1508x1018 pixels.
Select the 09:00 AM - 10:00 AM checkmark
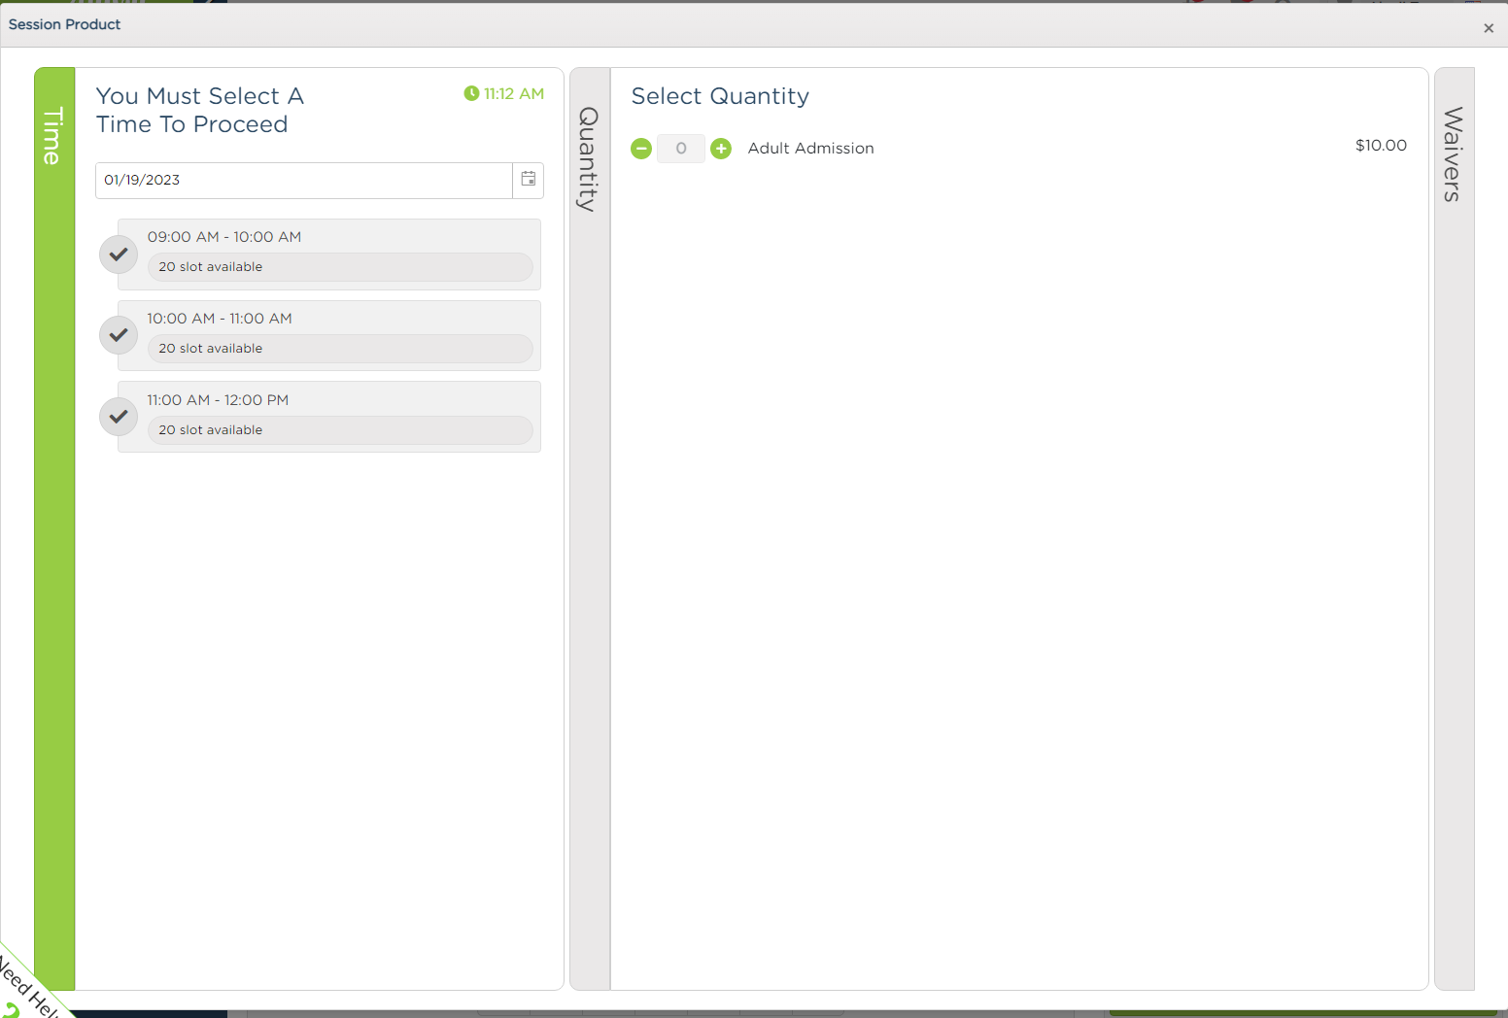click(119, 254)
